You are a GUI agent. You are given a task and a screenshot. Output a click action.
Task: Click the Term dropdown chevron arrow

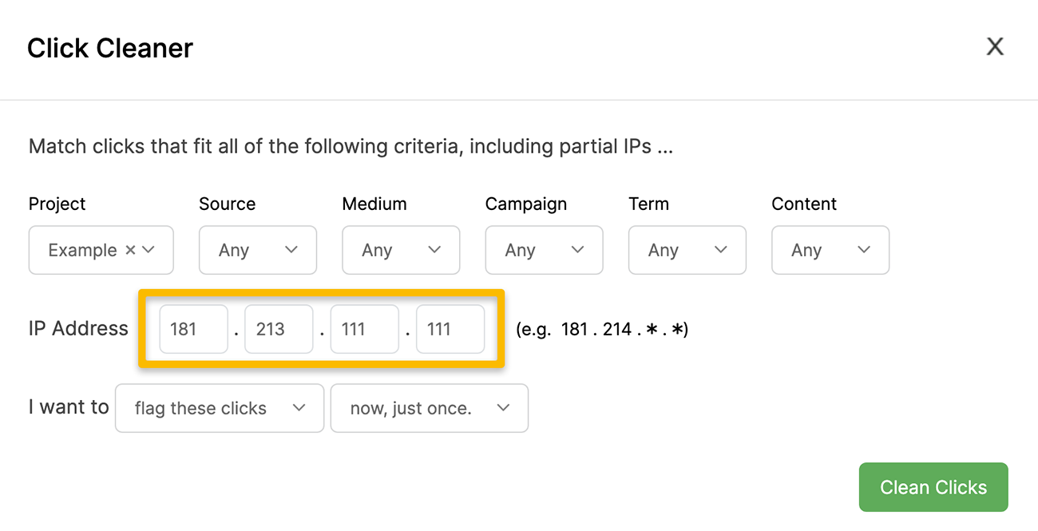[x=721, y=250]
